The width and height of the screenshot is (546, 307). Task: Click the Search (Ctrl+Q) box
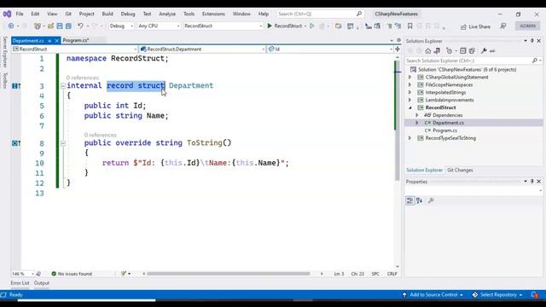[320, 14]
